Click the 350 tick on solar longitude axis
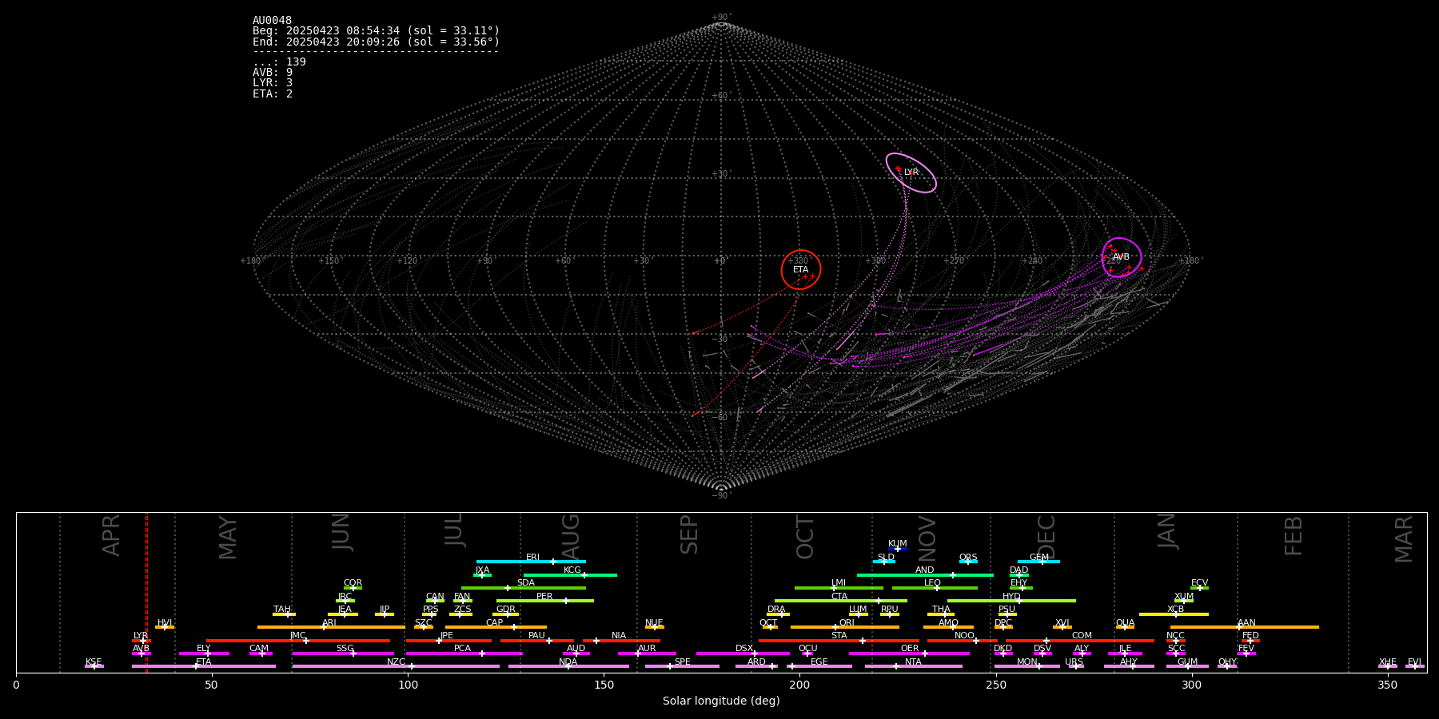 (x=1388, y=685)
